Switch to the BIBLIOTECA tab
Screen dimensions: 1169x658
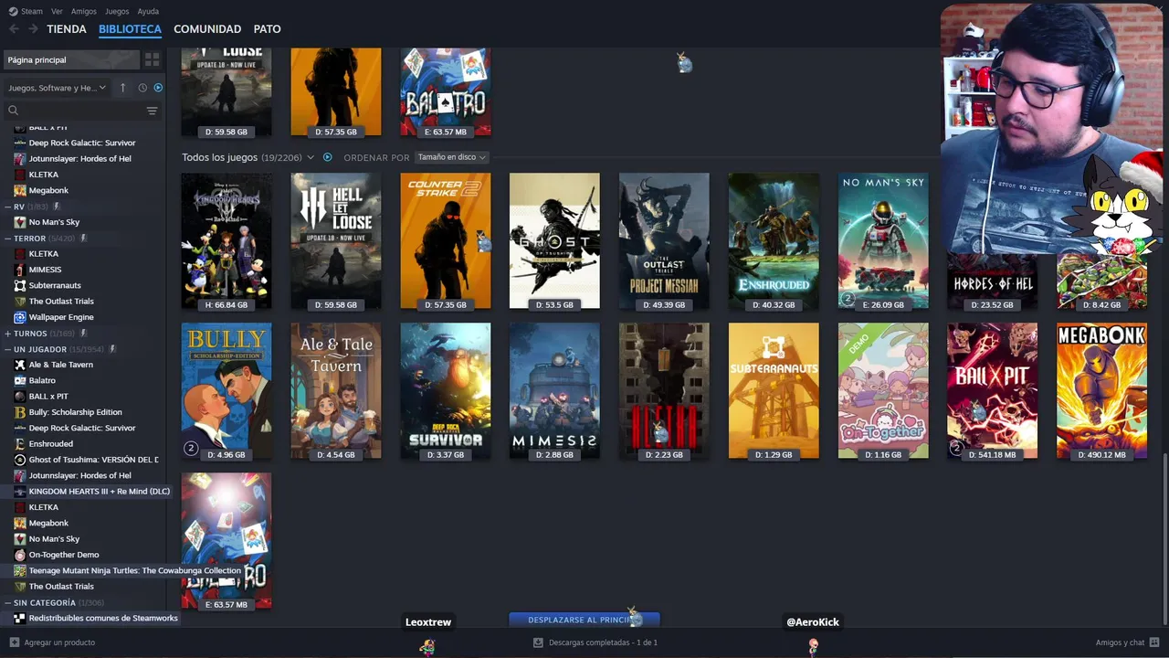130,29
